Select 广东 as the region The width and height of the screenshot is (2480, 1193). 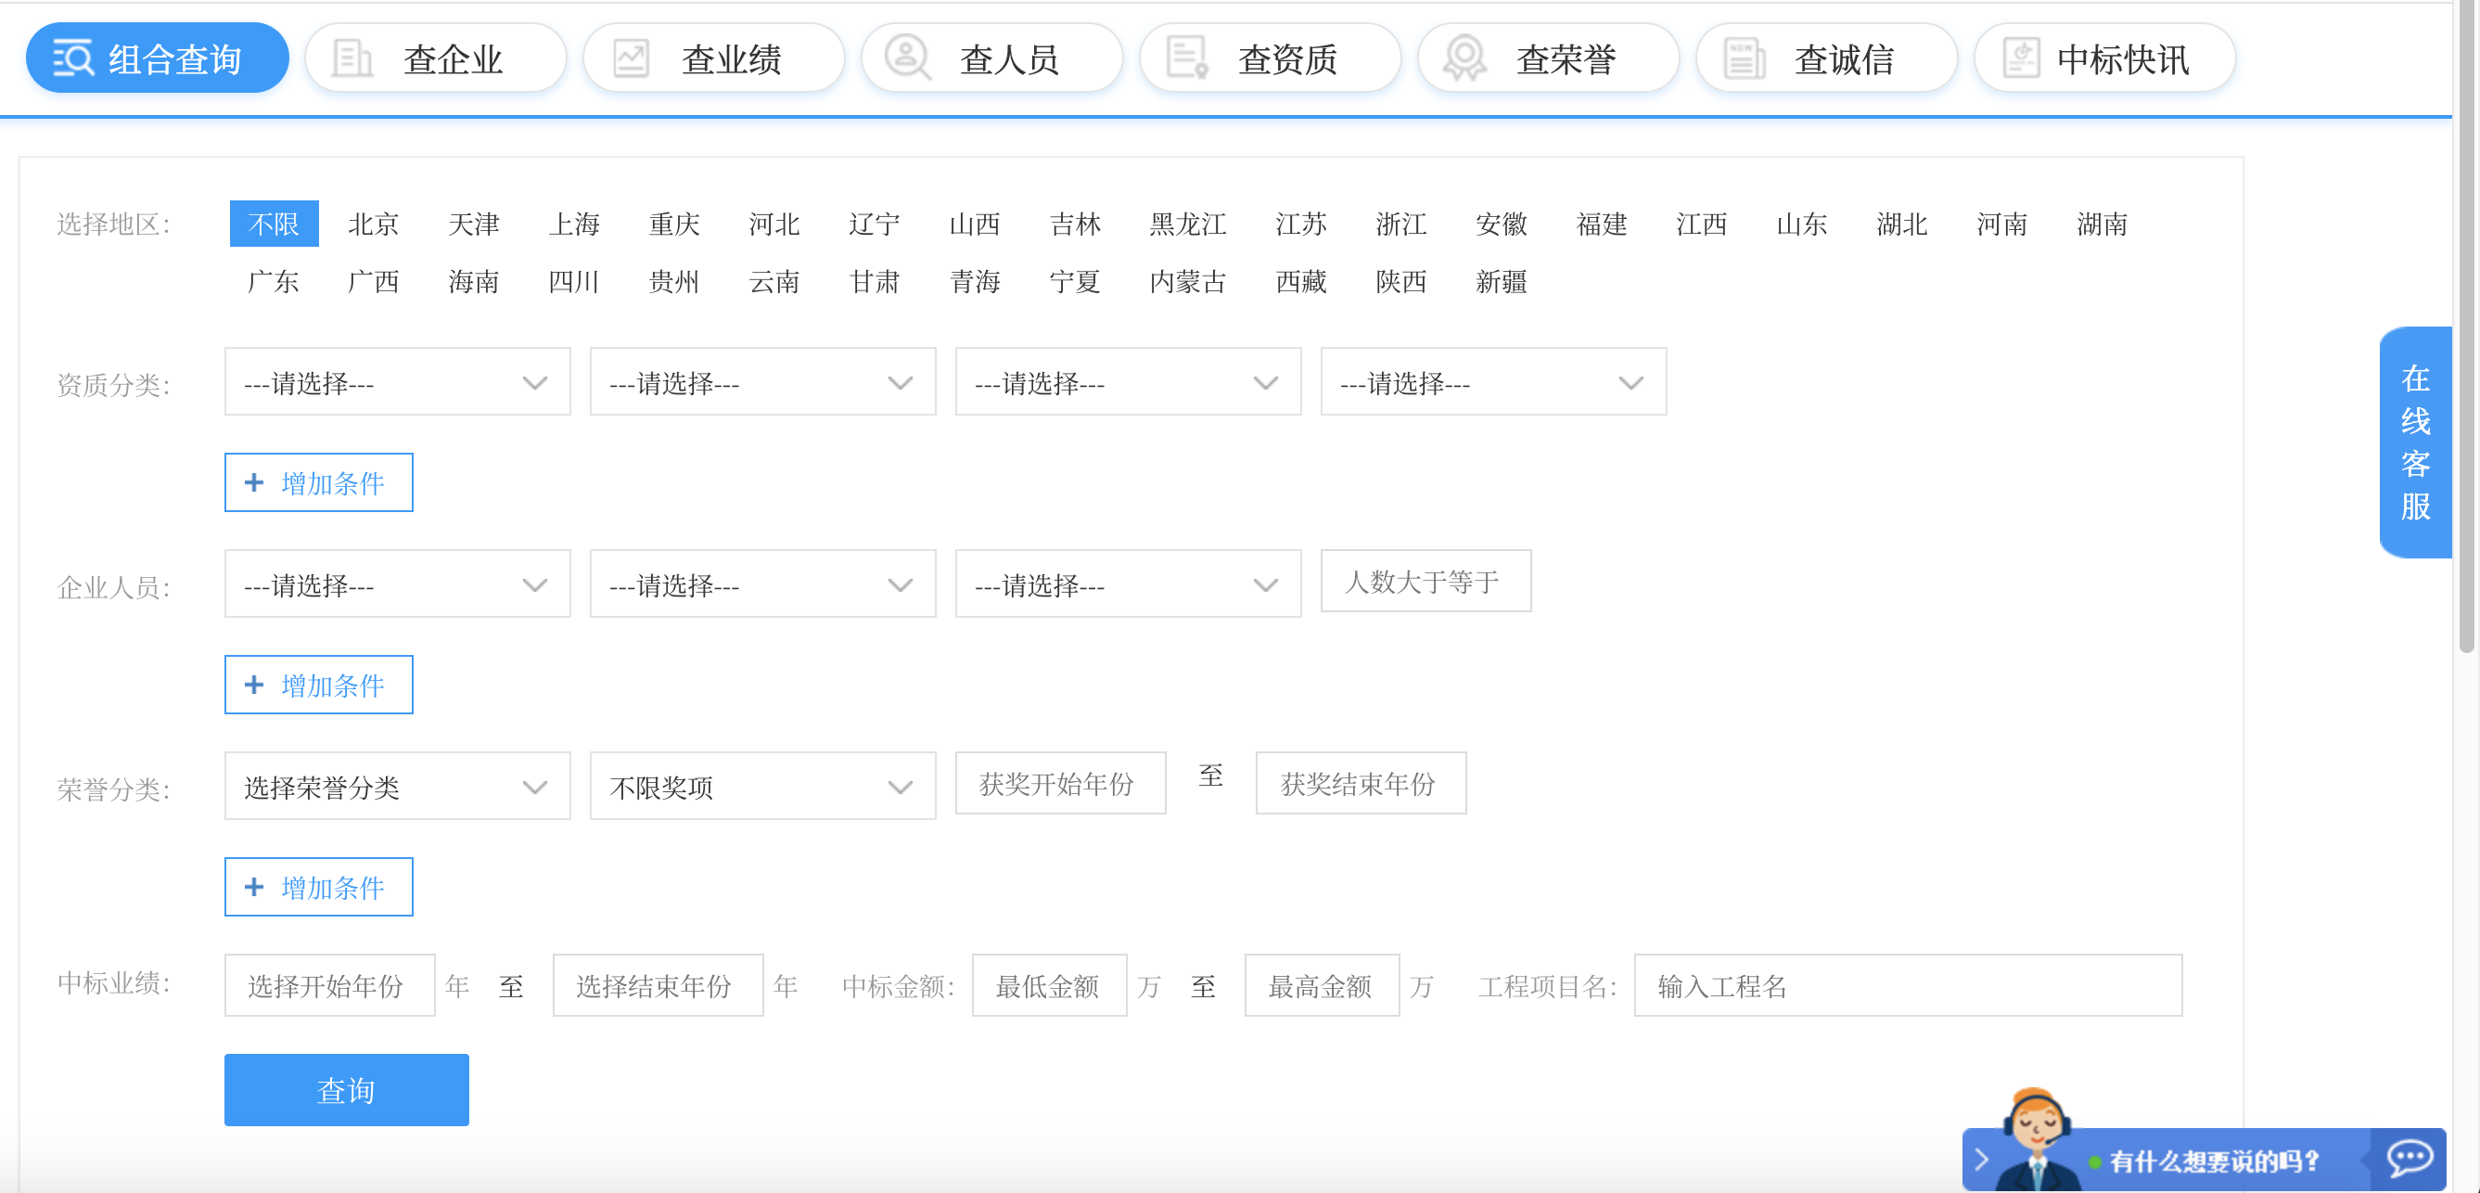coord(274,281)
